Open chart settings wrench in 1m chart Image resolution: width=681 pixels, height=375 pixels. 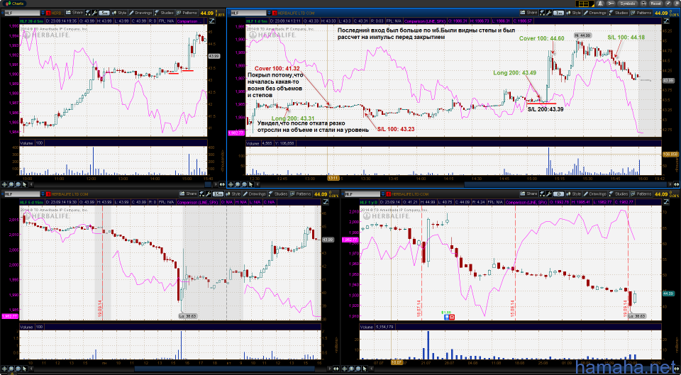tap(548, 13)
